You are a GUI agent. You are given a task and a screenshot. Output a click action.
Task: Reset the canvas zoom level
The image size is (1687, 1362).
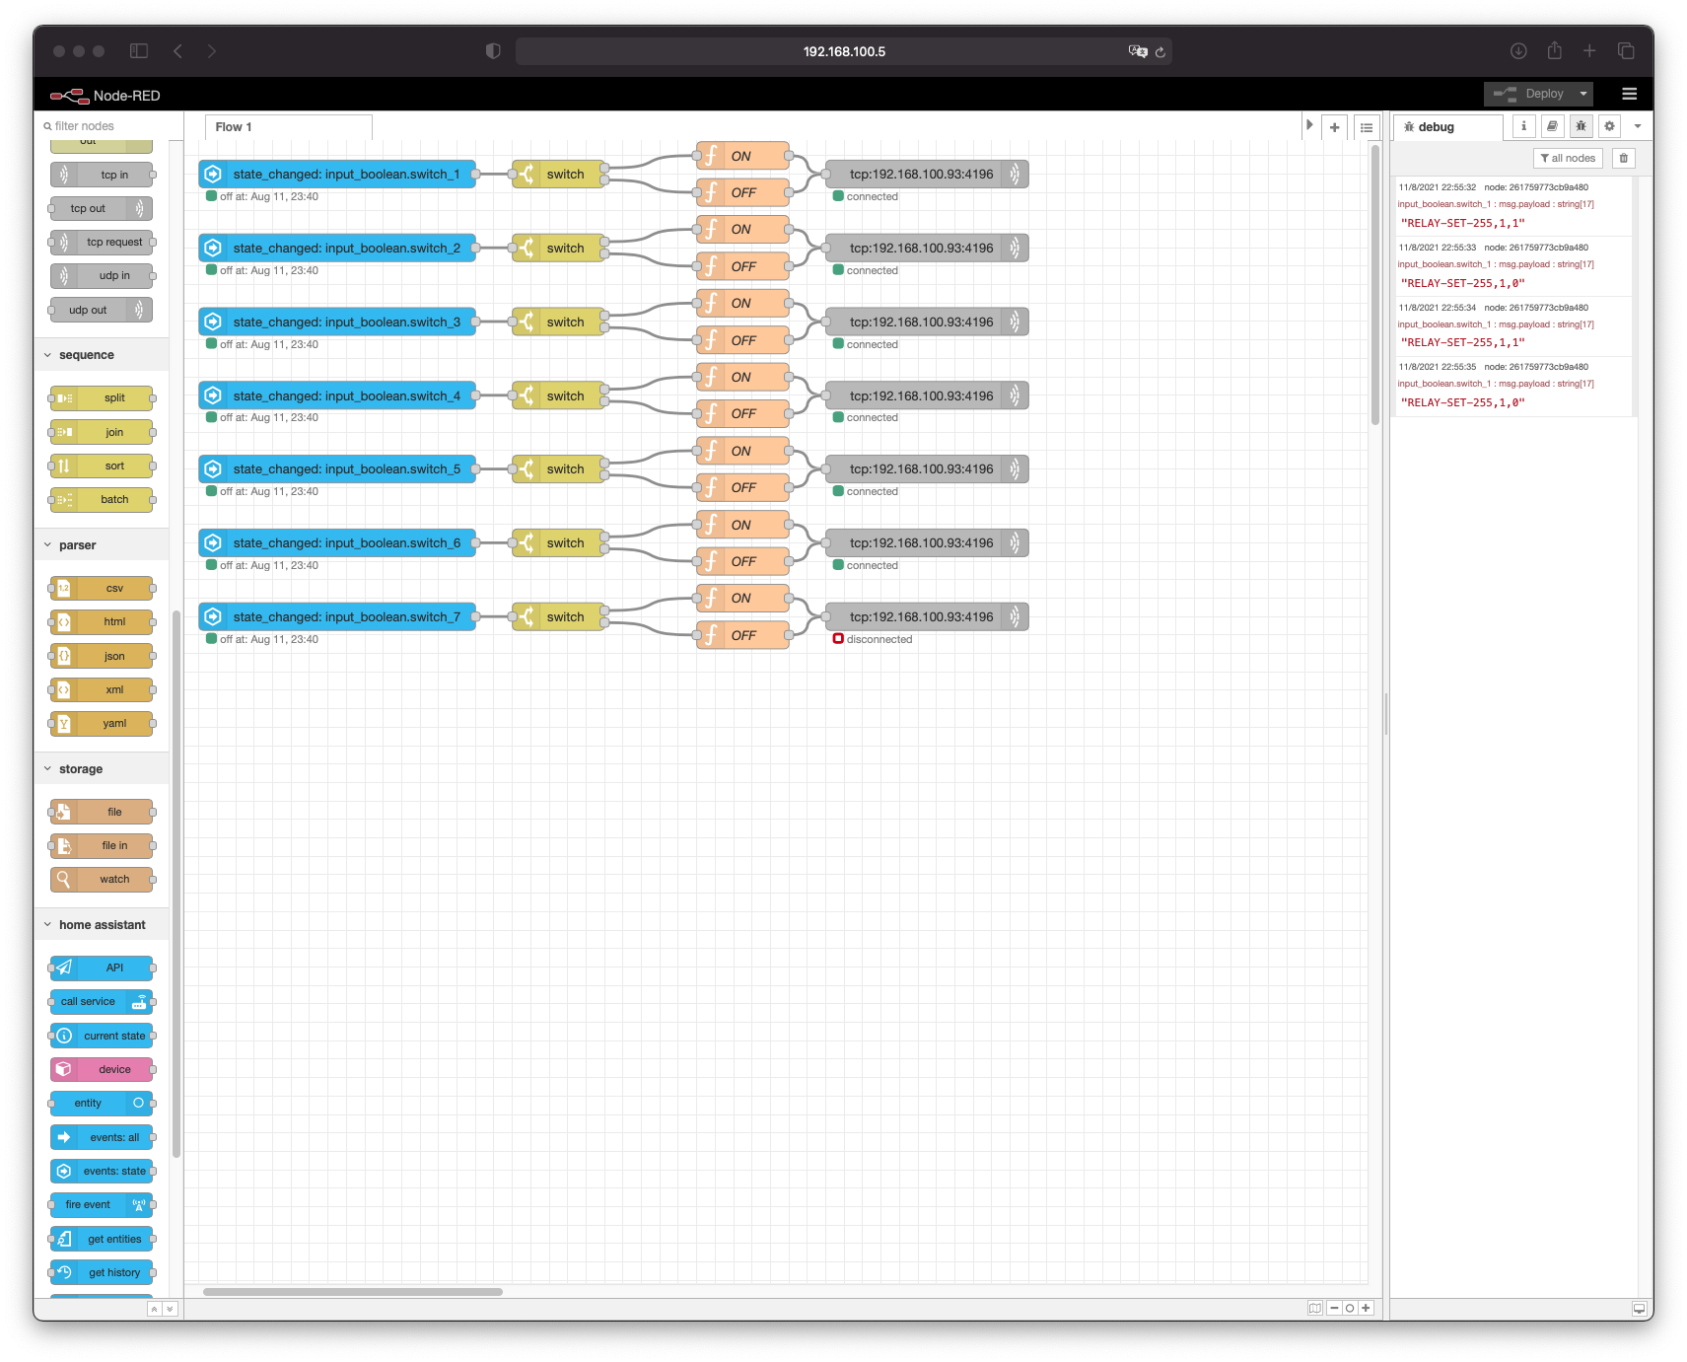coord(1350,1308)
